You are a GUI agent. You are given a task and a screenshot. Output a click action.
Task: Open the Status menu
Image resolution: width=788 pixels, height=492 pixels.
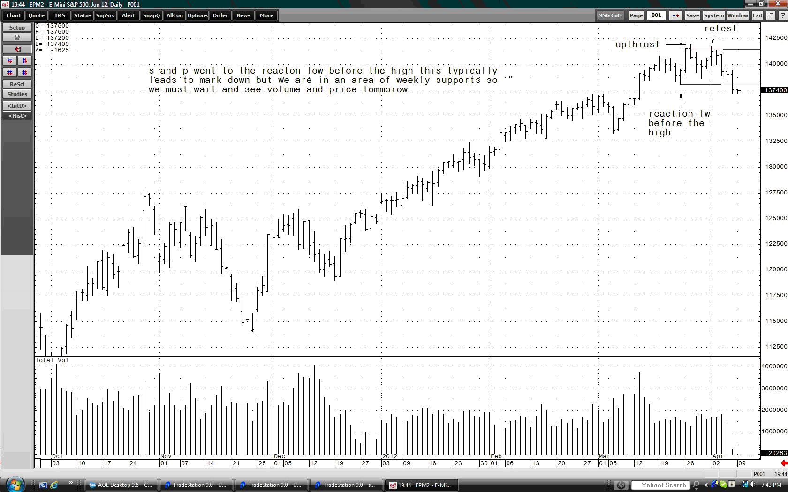[x=83, y=15]
